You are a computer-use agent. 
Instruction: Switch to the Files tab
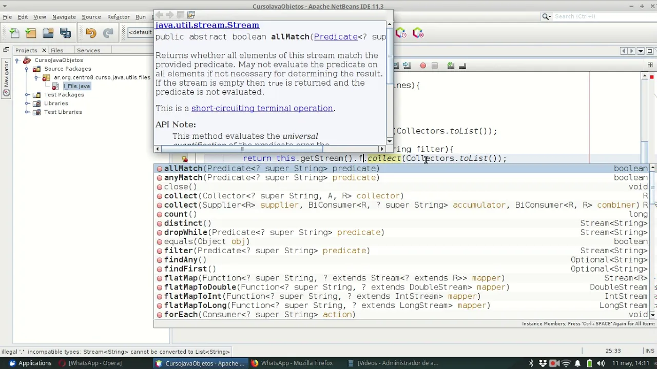pyautogui.click(x=57, y=50)
